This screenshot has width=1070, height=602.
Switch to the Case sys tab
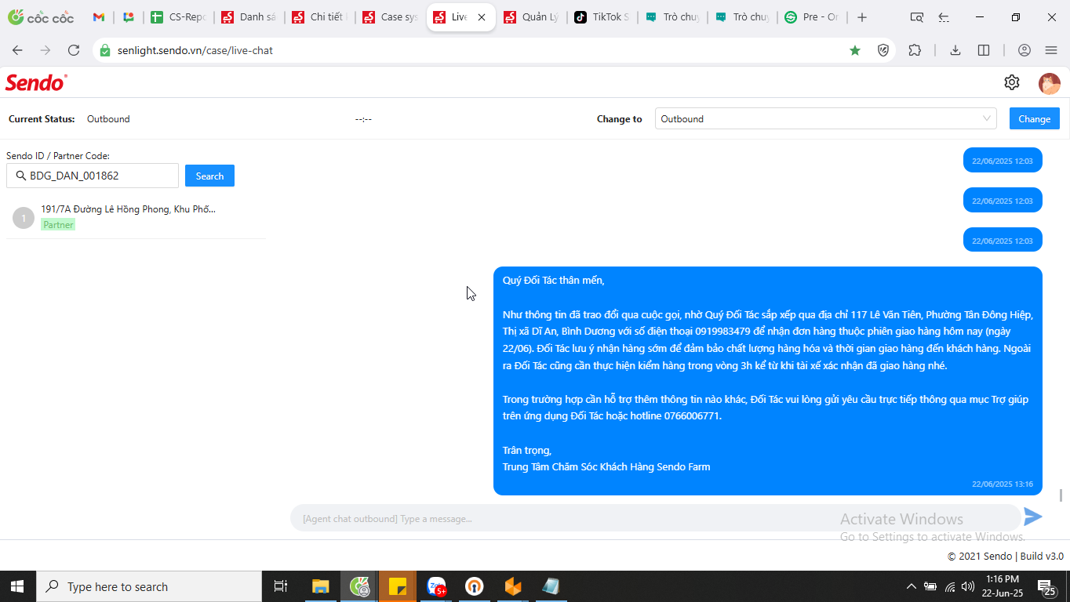(391, 17)
